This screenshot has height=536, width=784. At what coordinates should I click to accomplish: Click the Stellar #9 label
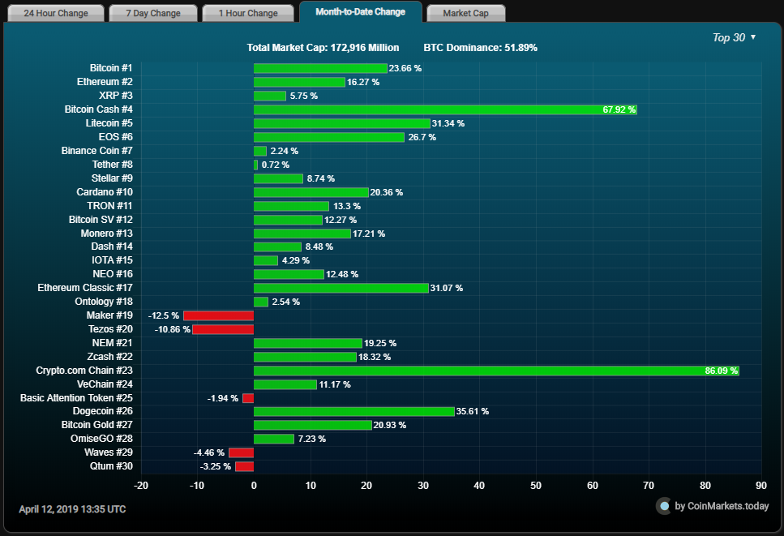click(x=112, y=178)
